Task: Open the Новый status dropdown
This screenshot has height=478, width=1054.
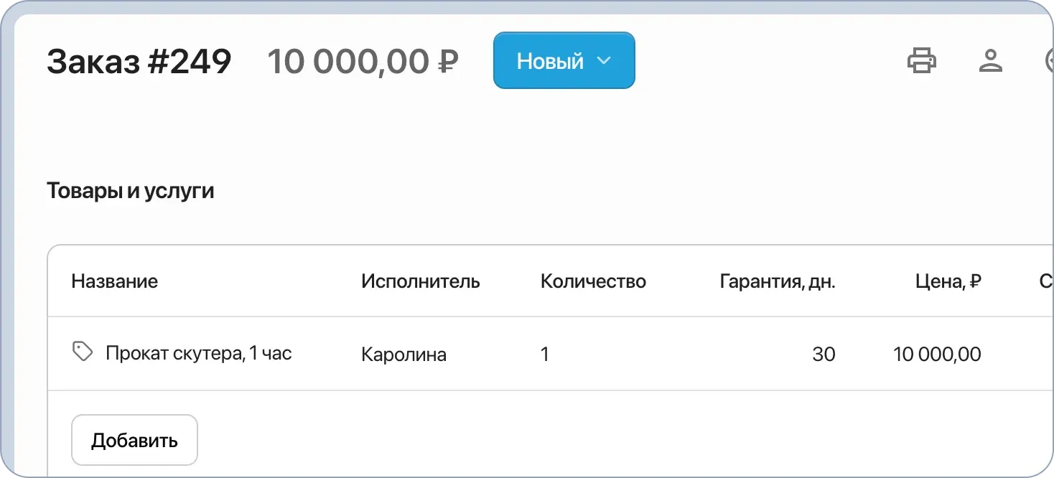Action: [564, 60]
